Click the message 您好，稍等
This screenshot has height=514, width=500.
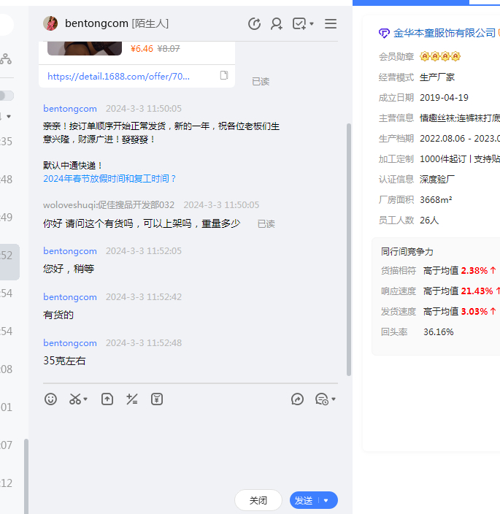(x=69, y=269)
